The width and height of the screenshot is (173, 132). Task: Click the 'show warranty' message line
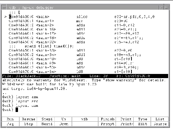[x=84, y=80]
